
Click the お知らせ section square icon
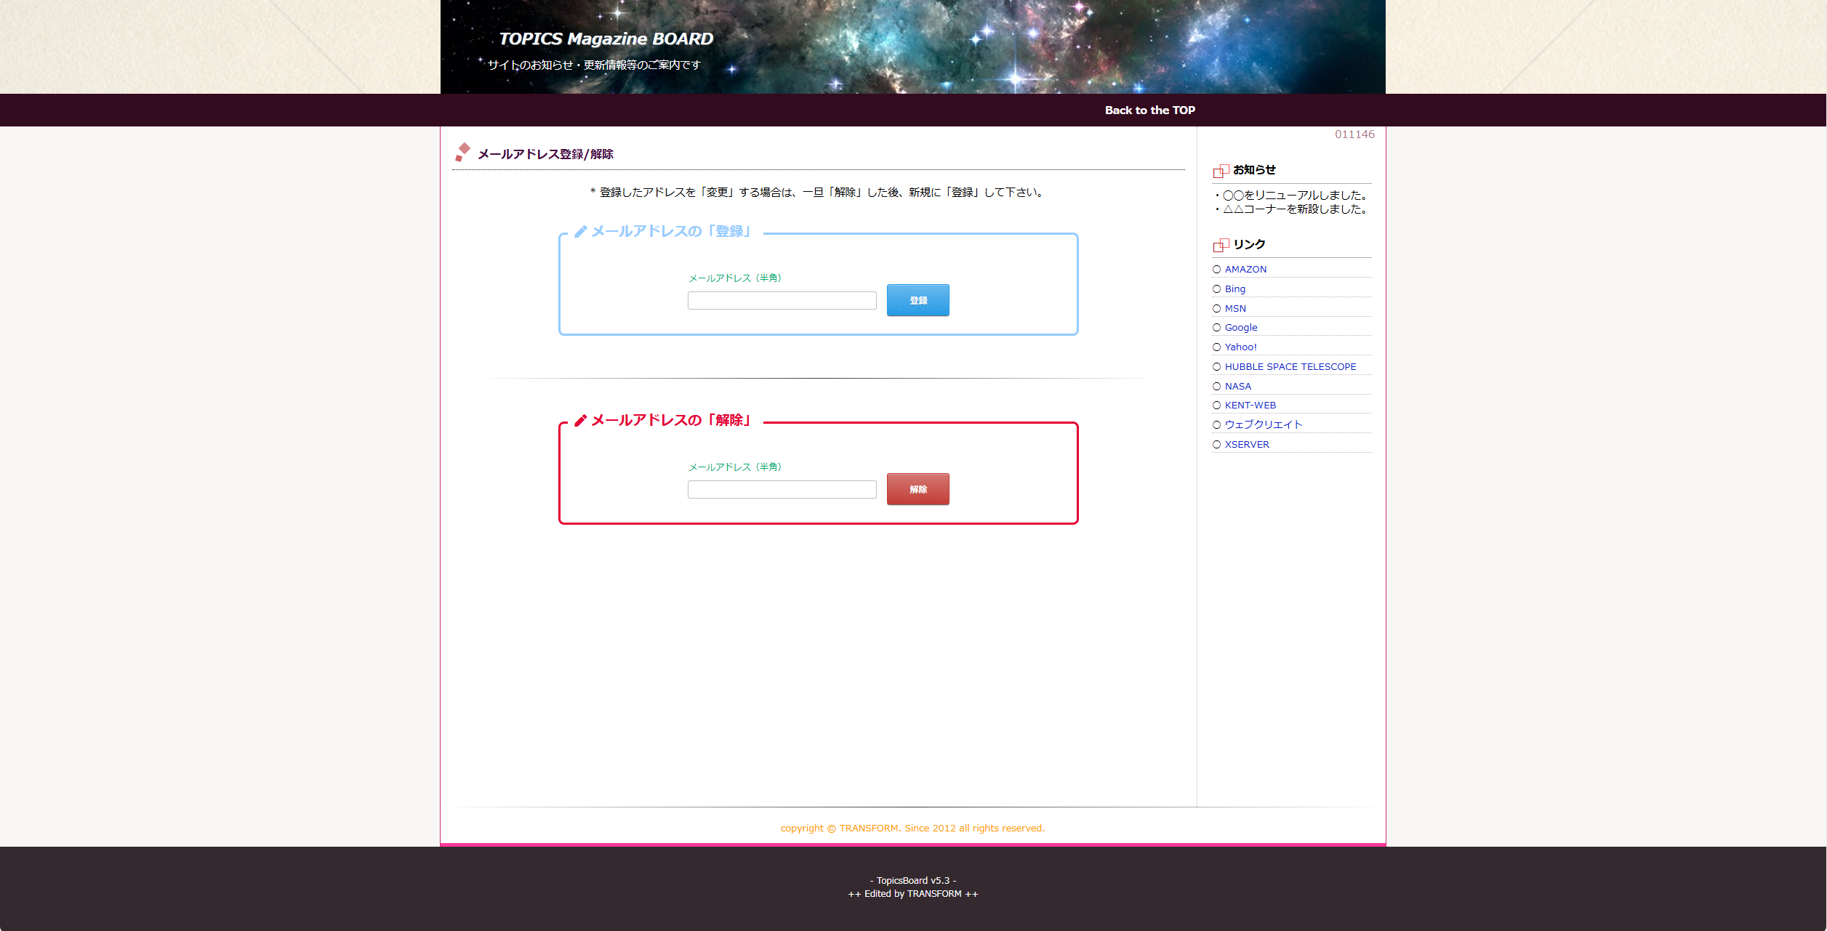(x=1221, y=171)
